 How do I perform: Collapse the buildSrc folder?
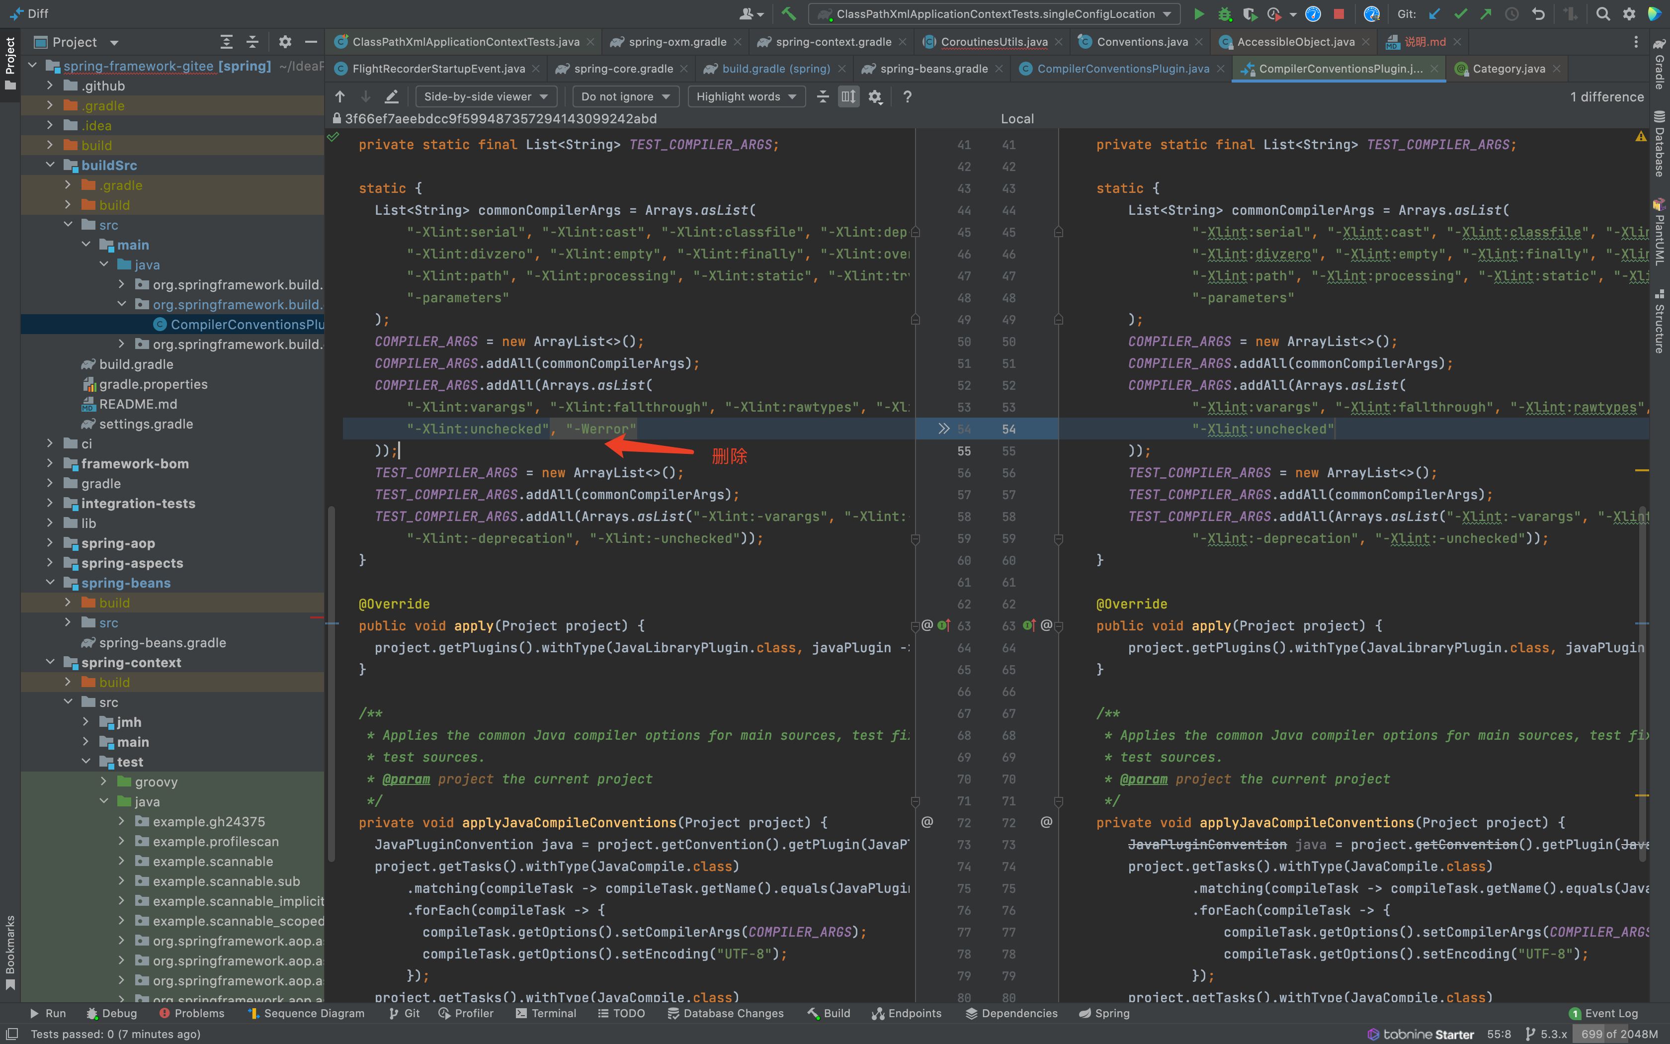pos(50,165)
